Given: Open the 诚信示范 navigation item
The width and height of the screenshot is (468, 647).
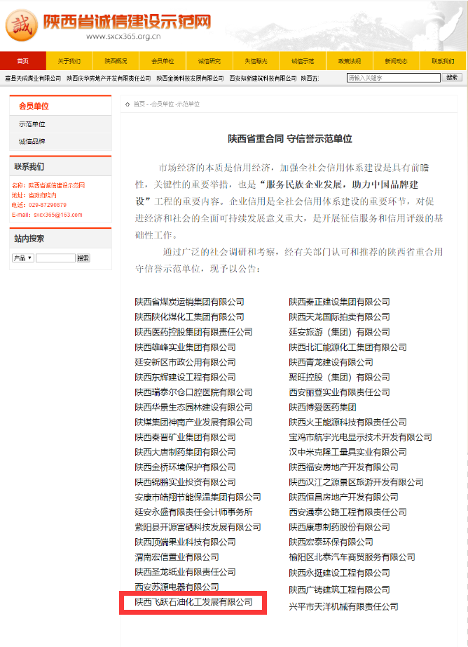Looking at the screenshot, I should click(x=303, y=61).
